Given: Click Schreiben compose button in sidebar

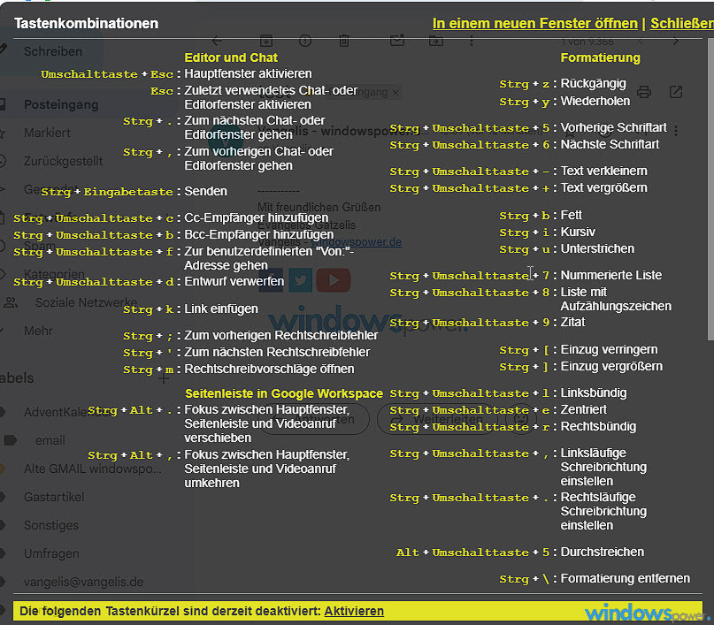Looking at the screenshot, I should [x=51, y=51].
